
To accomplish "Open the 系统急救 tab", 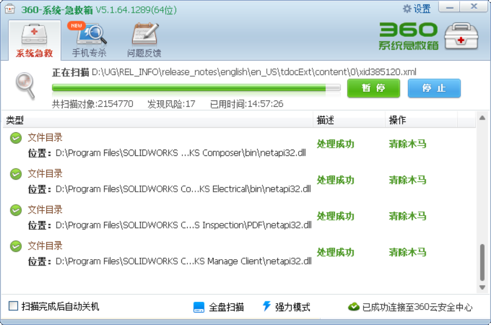I will [x=35, y=40].
